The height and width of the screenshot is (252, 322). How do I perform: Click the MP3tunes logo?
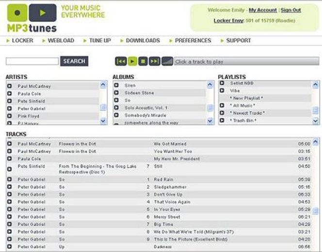(x=32, y=18)
